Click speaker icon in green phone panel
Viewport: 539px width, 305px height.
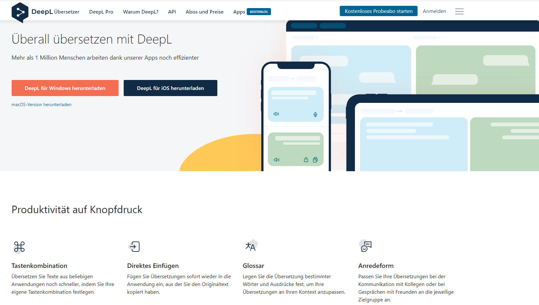point(277,160)
